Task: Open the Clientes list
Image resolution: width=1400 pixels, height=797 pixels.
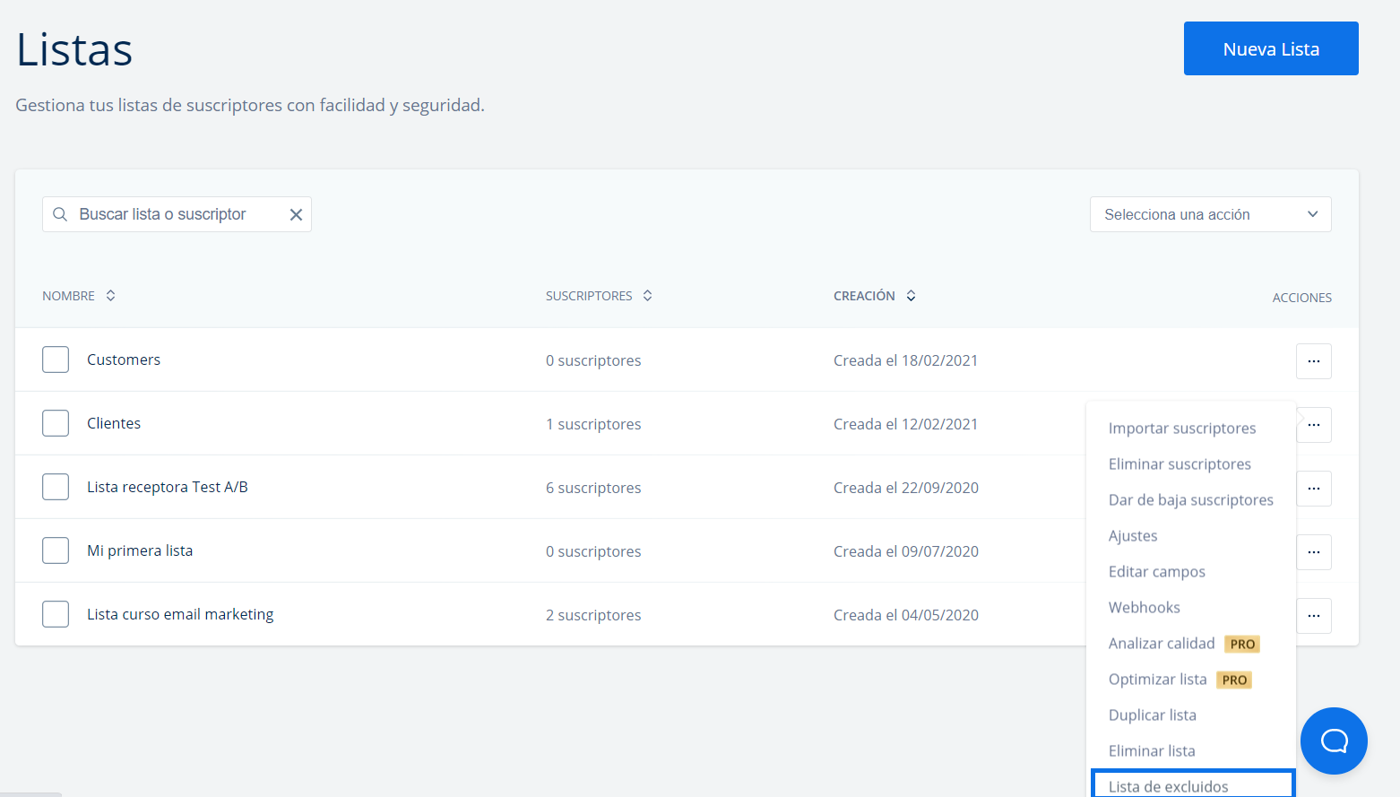Action: (114, 423)
